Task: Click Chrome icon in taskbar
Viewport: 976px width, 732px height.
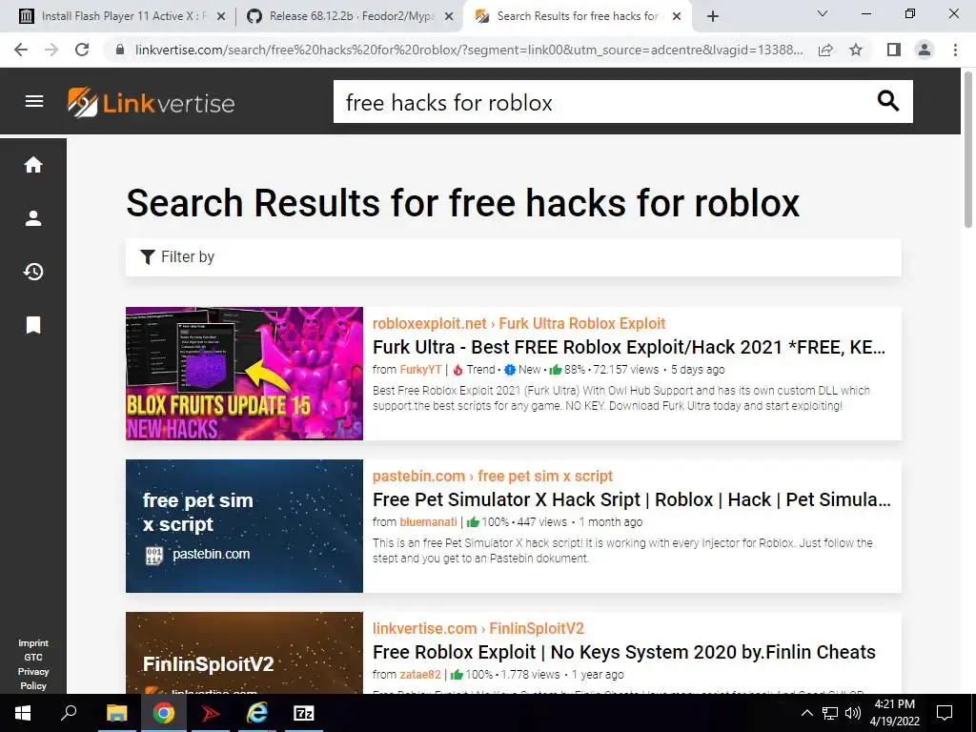Action: (x=163, y=713)
